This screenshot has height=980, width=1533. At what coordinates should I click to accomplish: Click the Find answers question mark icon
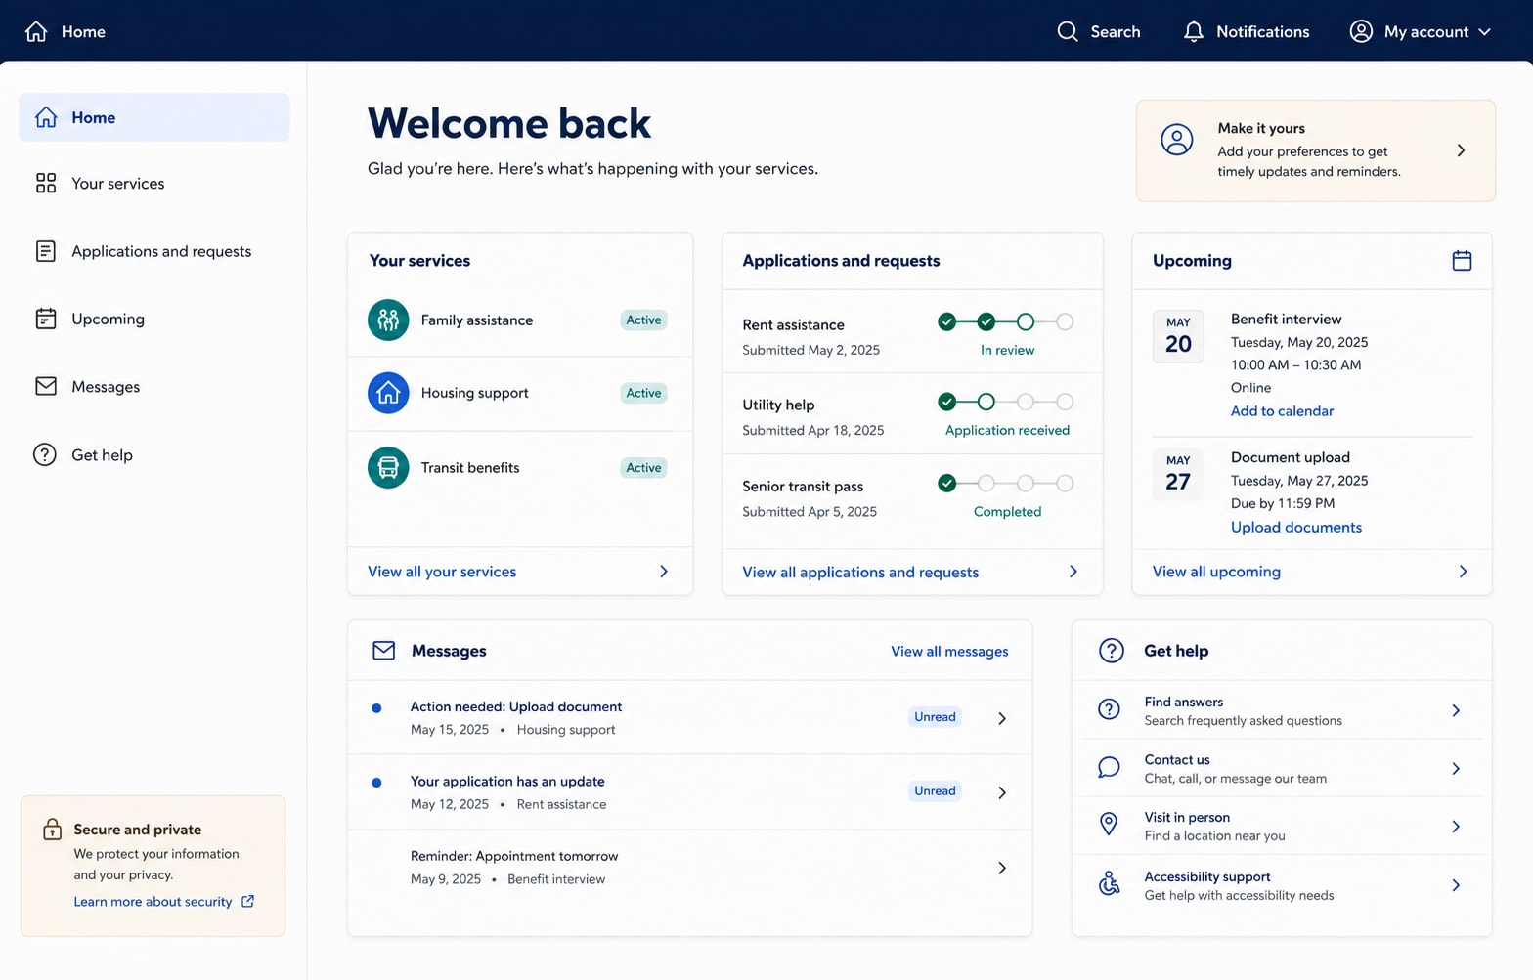[x=1109, y=709]
